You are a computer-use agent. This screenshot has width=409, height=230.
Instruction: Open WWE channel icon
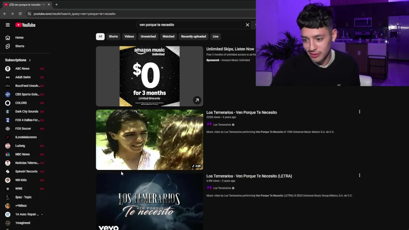click(x=8, y=188)
